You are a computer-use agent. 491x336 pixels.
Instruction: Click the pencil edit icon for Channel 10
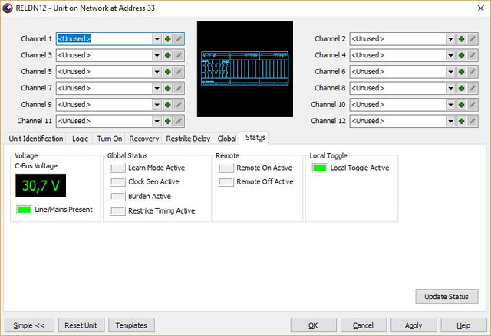[473, 105]
